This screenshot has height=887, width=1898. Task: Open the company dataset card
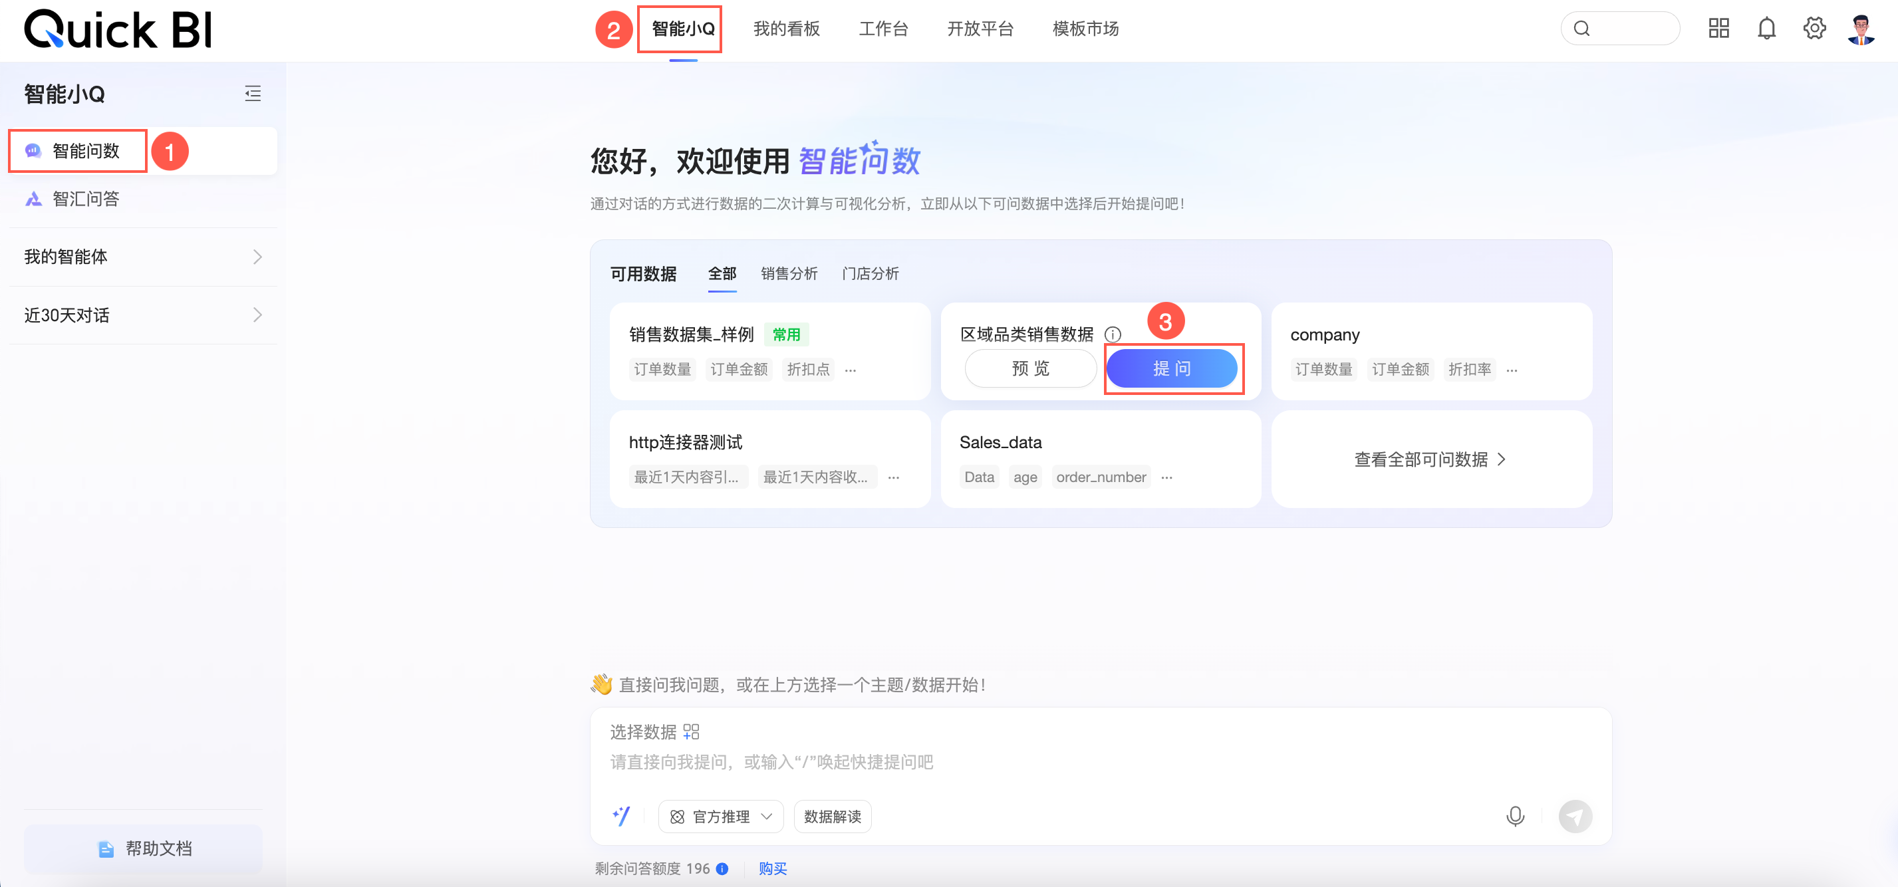pyautogui.click(x=1432, y=352)
